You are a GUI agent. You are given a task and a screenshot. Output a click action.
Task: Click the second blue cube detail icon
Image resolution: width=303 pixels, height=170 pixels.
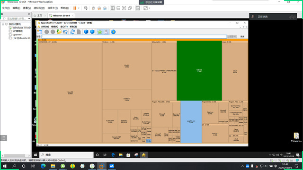pyautogui.click(x=92, y=32)
